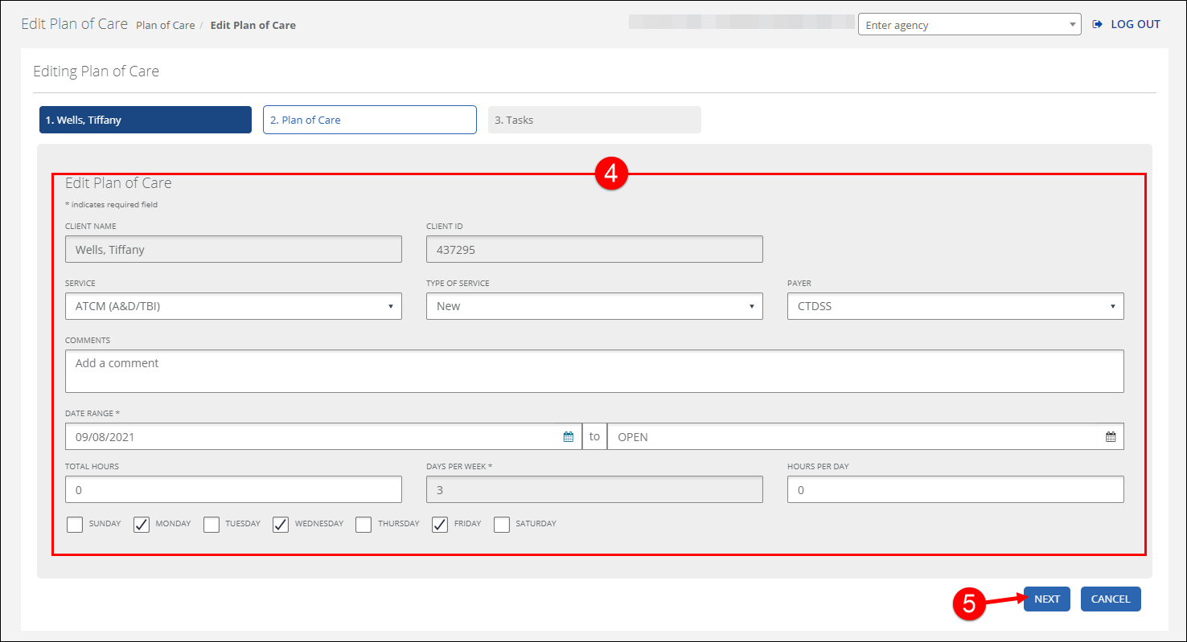The image size is (1187, 642).
Task: Expand the Payer dropdown CTDSS
Action: coord(955,306)
